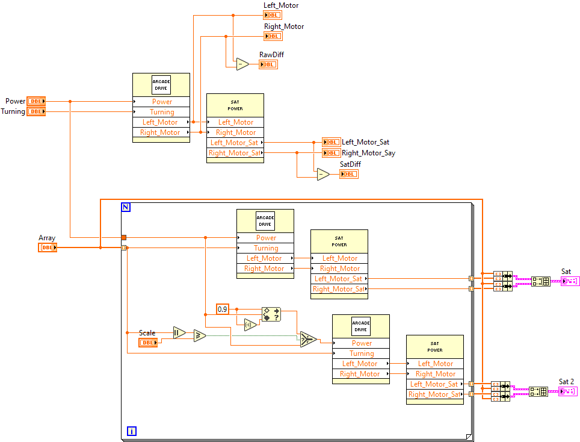Click the Left_Motor indicator terminal

pos(272,14)
